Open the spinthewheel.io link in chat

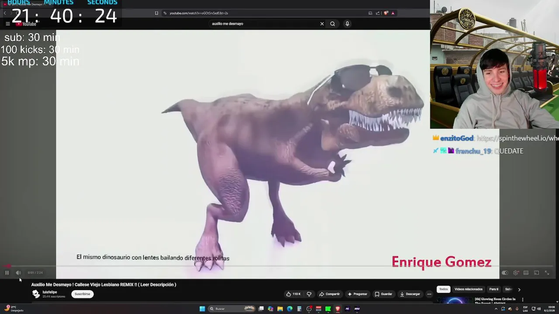click(x=518, y=138)
